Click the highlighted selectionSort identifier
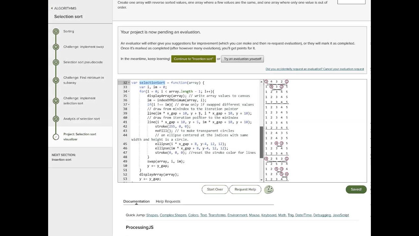 tap(152, 83)
